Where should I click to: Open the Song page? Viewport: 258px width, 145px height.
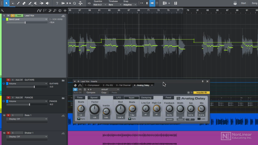pyautogui.click(x=255, y=3)
